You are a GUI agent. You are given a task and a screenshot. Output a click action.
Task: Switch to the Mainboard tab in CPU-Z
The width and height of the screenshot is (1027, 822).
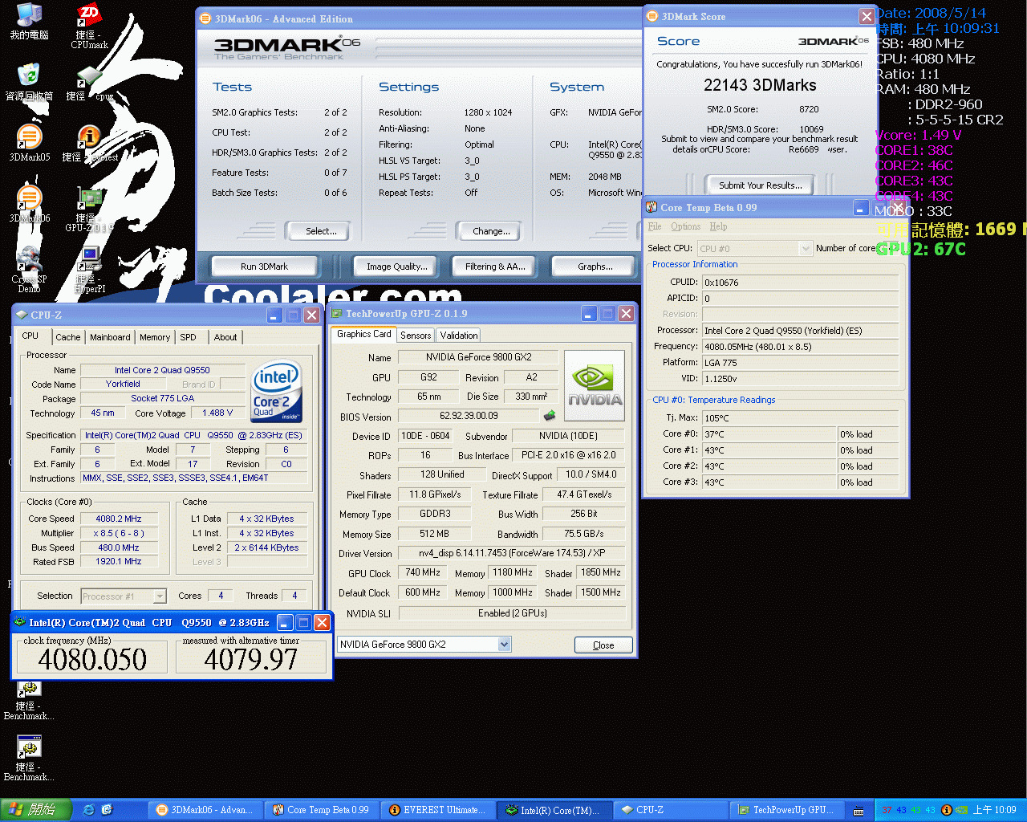click(110, 337)
